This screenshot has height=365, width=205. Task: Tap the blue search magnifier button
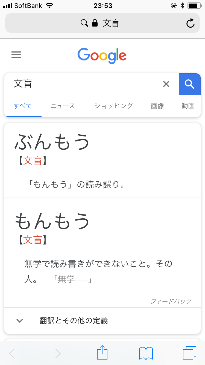coord(189,84)
